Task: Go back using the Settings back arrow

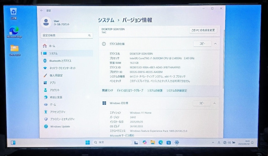Action: click(41, 10)
